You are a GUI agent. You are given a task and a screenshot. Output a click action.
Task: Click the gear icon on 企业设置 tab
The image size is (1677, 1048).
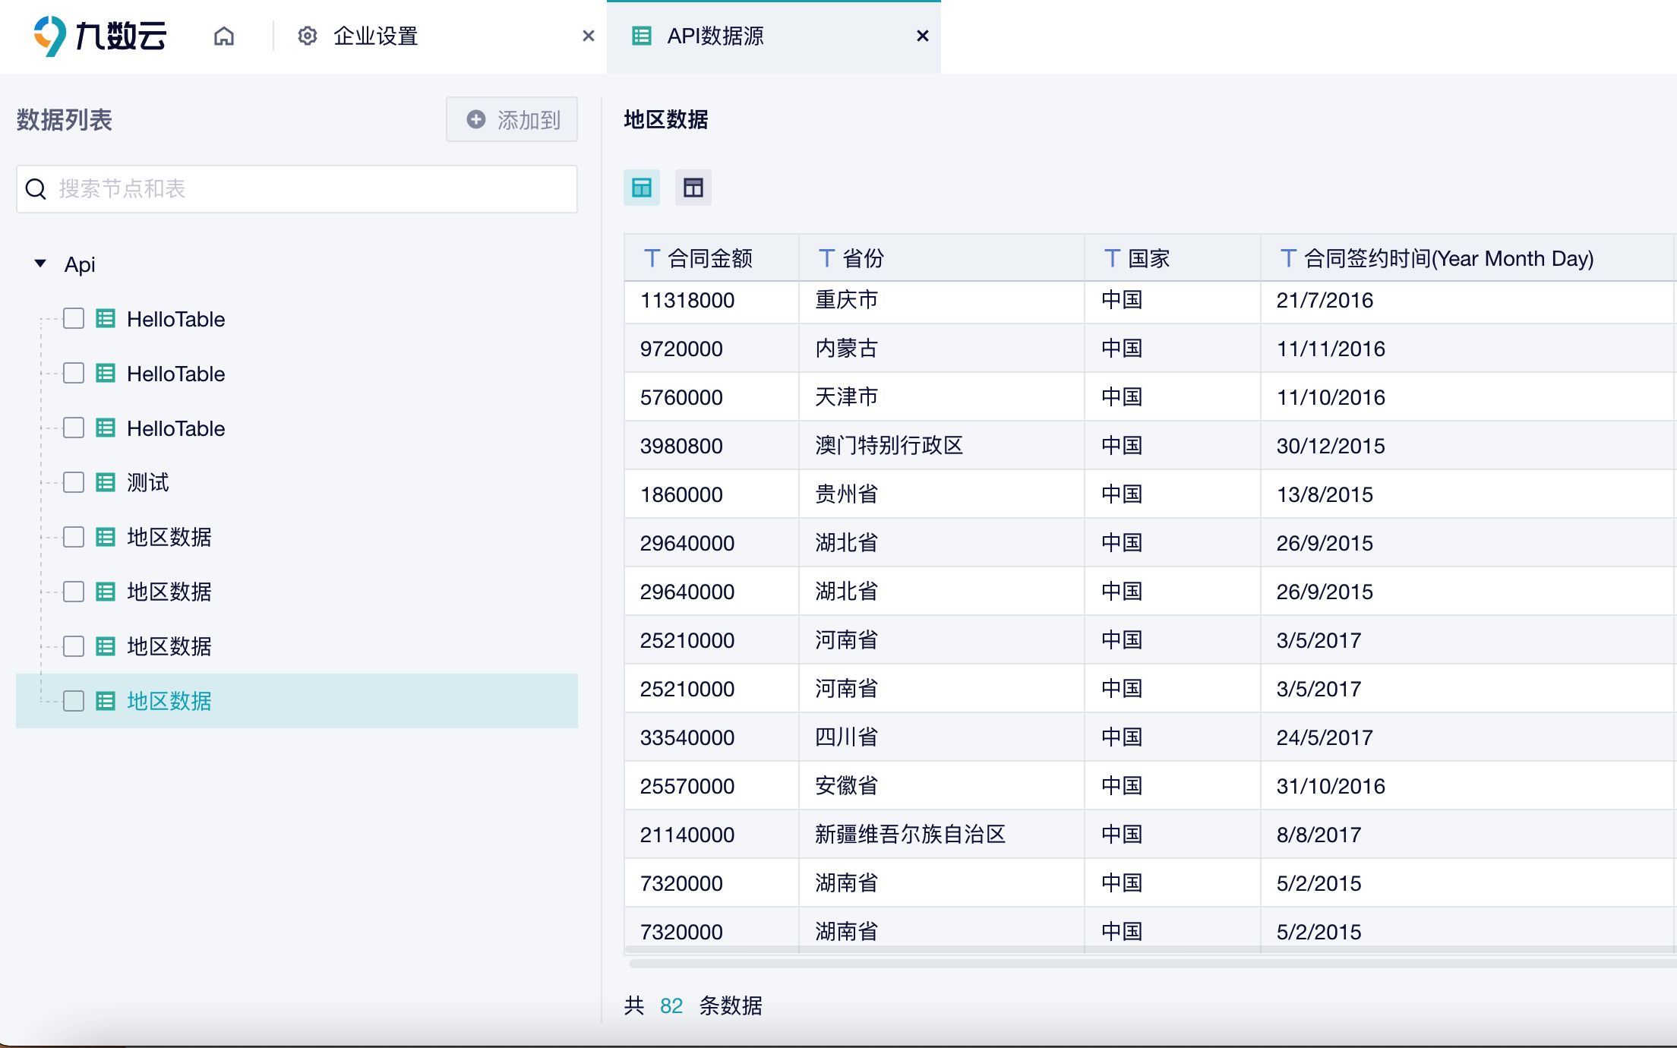[x=307, y=36]
